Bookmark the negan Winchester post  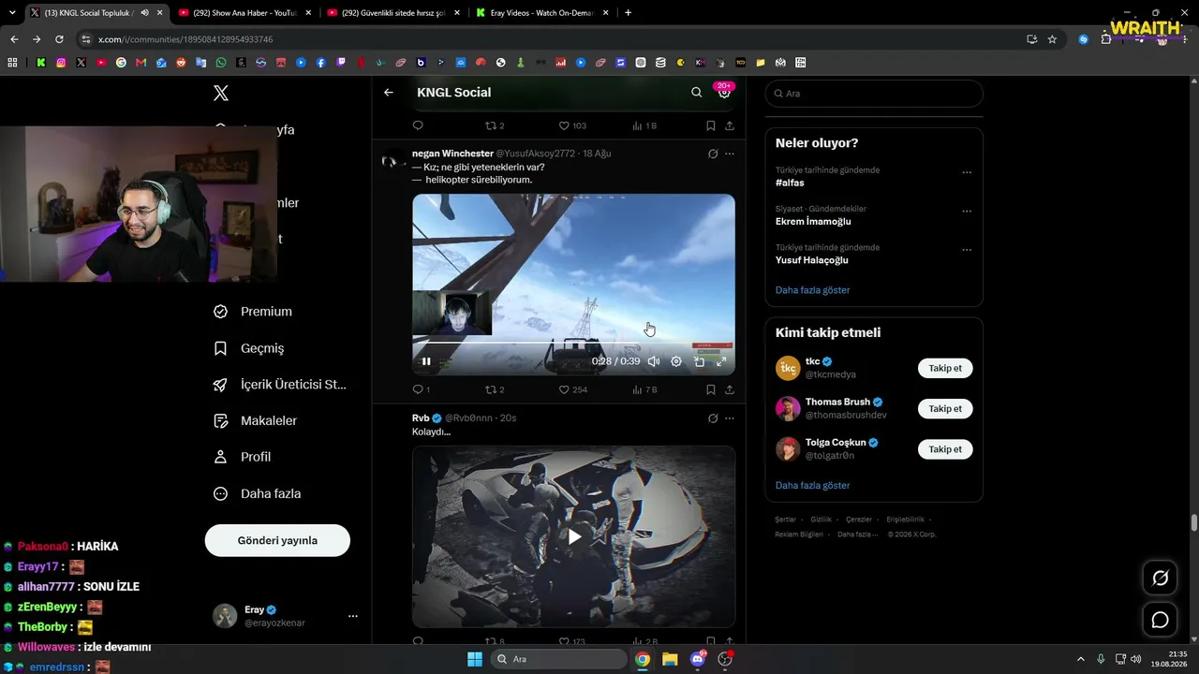pos(711,389)
